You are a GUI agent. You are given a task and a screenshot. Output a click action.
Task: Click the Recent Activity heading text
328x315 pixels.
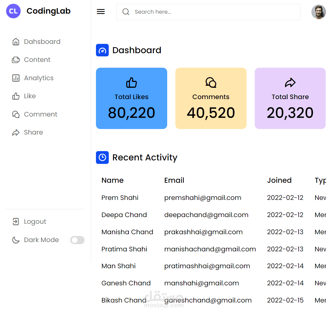(145, 157)
